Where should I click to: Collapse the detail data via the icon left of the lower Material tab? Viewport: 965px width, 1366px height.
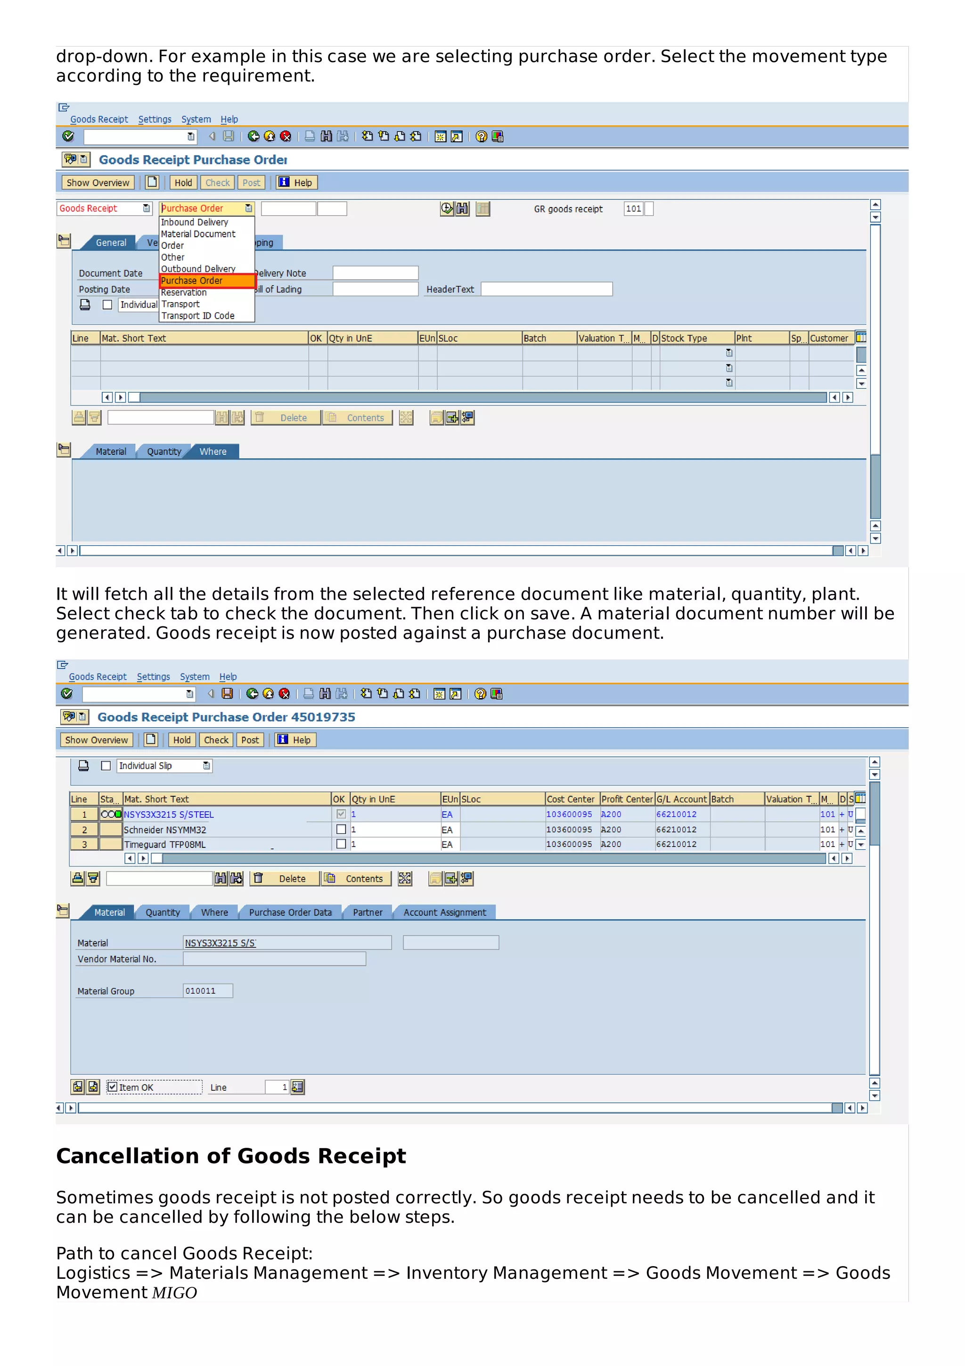click(63, 910)
